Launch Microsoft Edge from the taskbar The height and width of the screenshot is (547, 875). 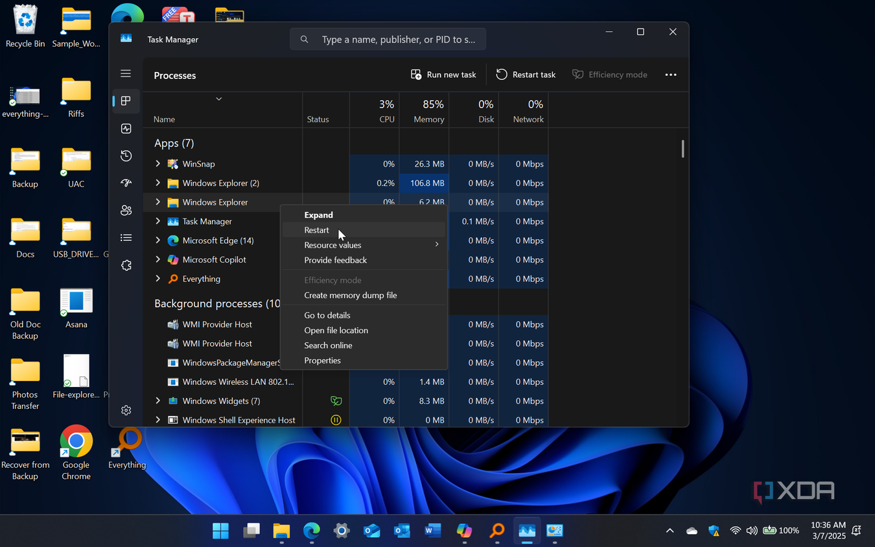coord(312,531)
